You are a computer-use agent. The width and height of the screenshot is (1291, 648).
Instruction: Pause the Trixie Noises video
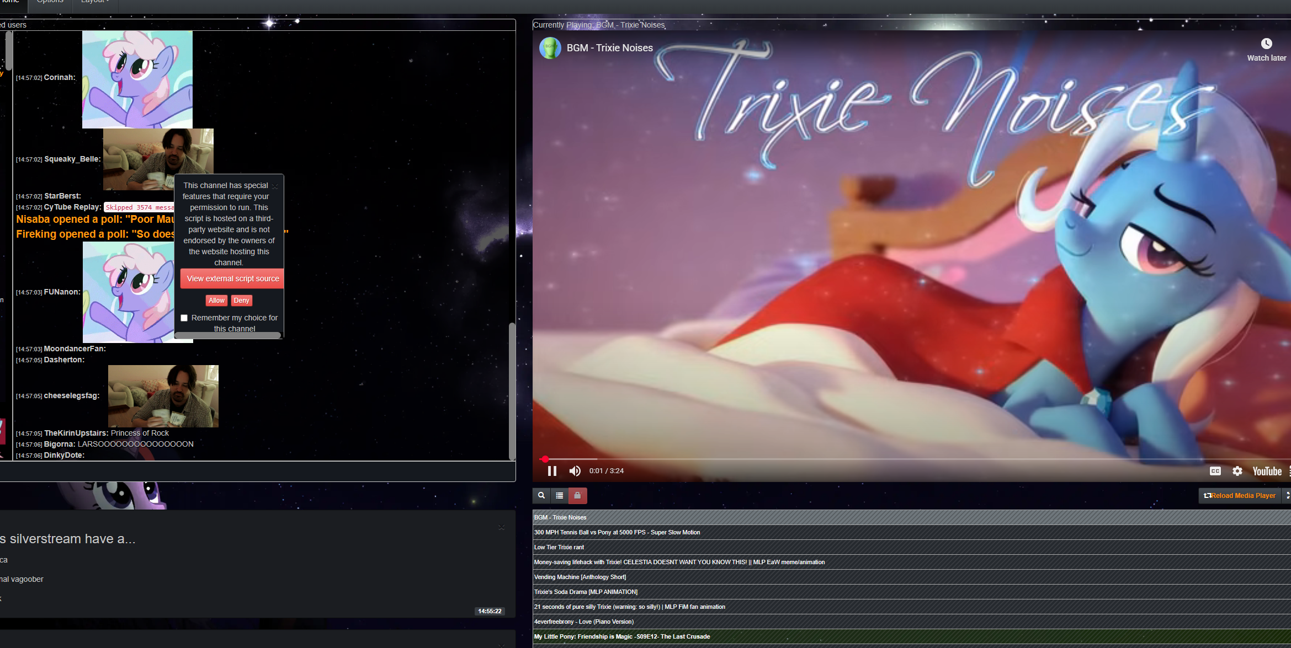pos(551,471)
